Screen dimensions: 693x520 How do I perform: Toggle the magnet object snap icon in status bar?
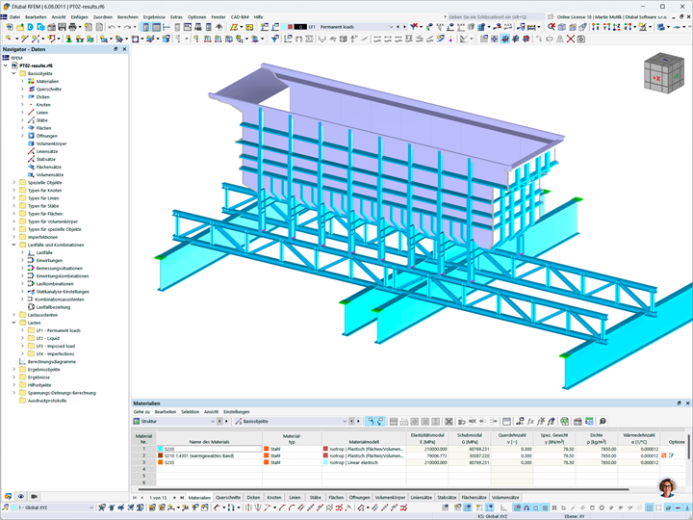point(526,507)
